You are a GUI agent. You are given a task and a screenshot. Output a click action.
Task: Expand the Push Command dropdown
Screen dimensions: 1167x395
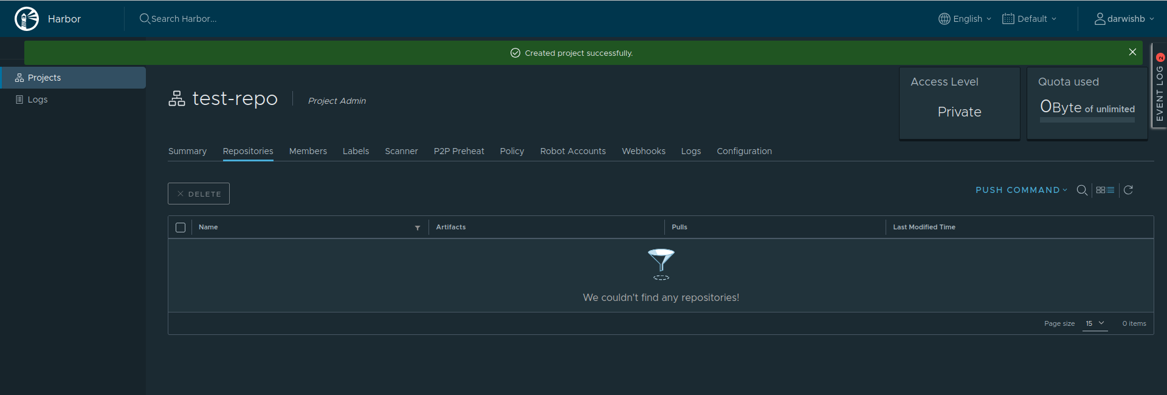pos(1021,191)
